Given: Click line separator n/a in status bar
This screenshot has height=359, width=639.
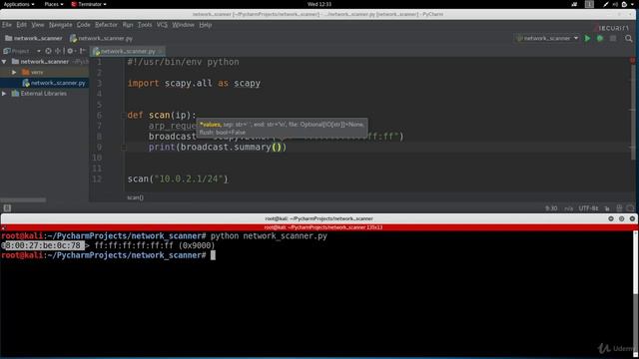Looking at the screenshot, I should point(568,208).
